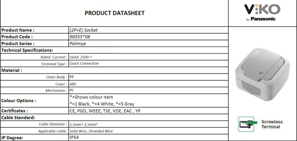Click the VIKO by Panasonic logo
The height and width of the screenshot is (141, 297).
coord(262,13)
